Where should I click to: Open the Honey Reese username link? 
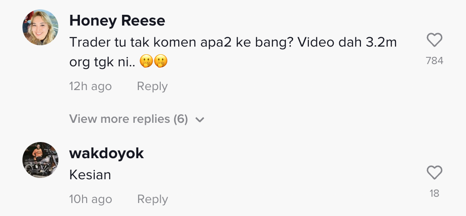[x=117, y=21]
